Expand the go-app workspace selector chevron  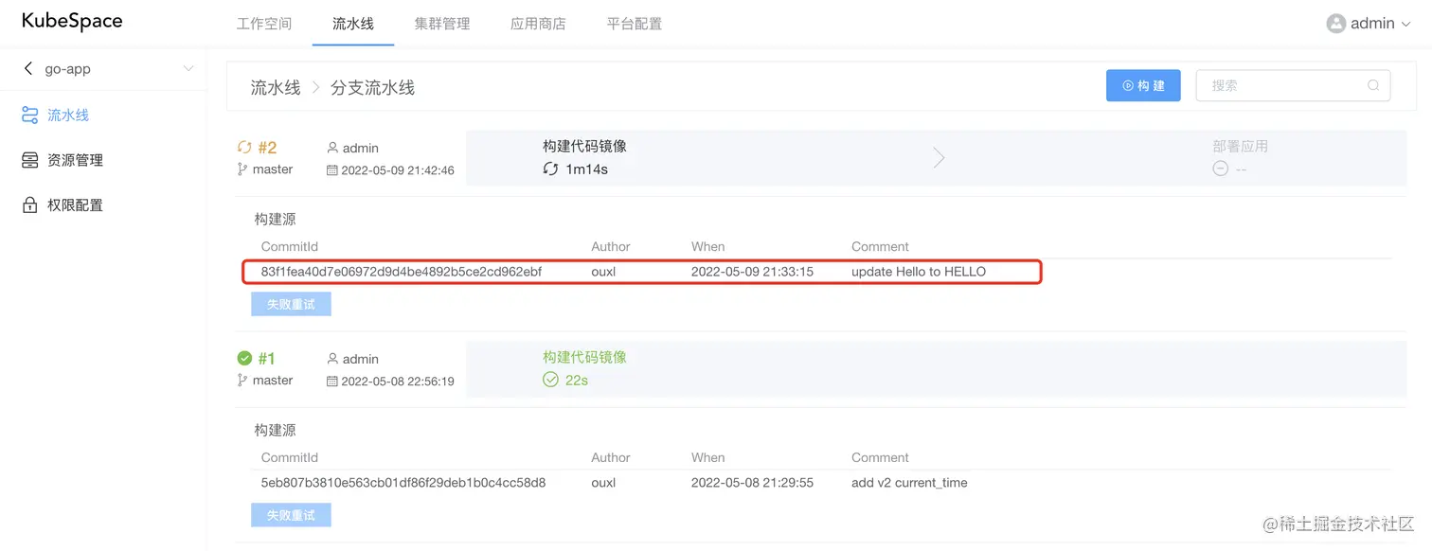(x=188, y=68)
